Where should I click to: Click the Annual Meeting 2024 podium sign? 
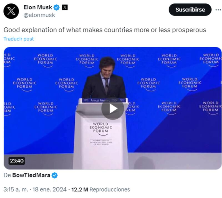pos(104,100)
